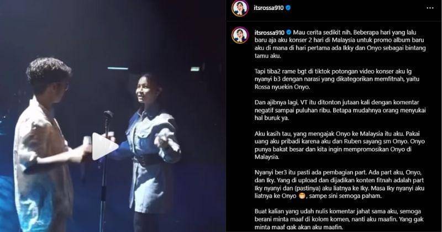Viewport: 442px width, 232px height.
Task: Click the paragraph starting "Mau cerita sedikit nih"
Action: [340, 44]
